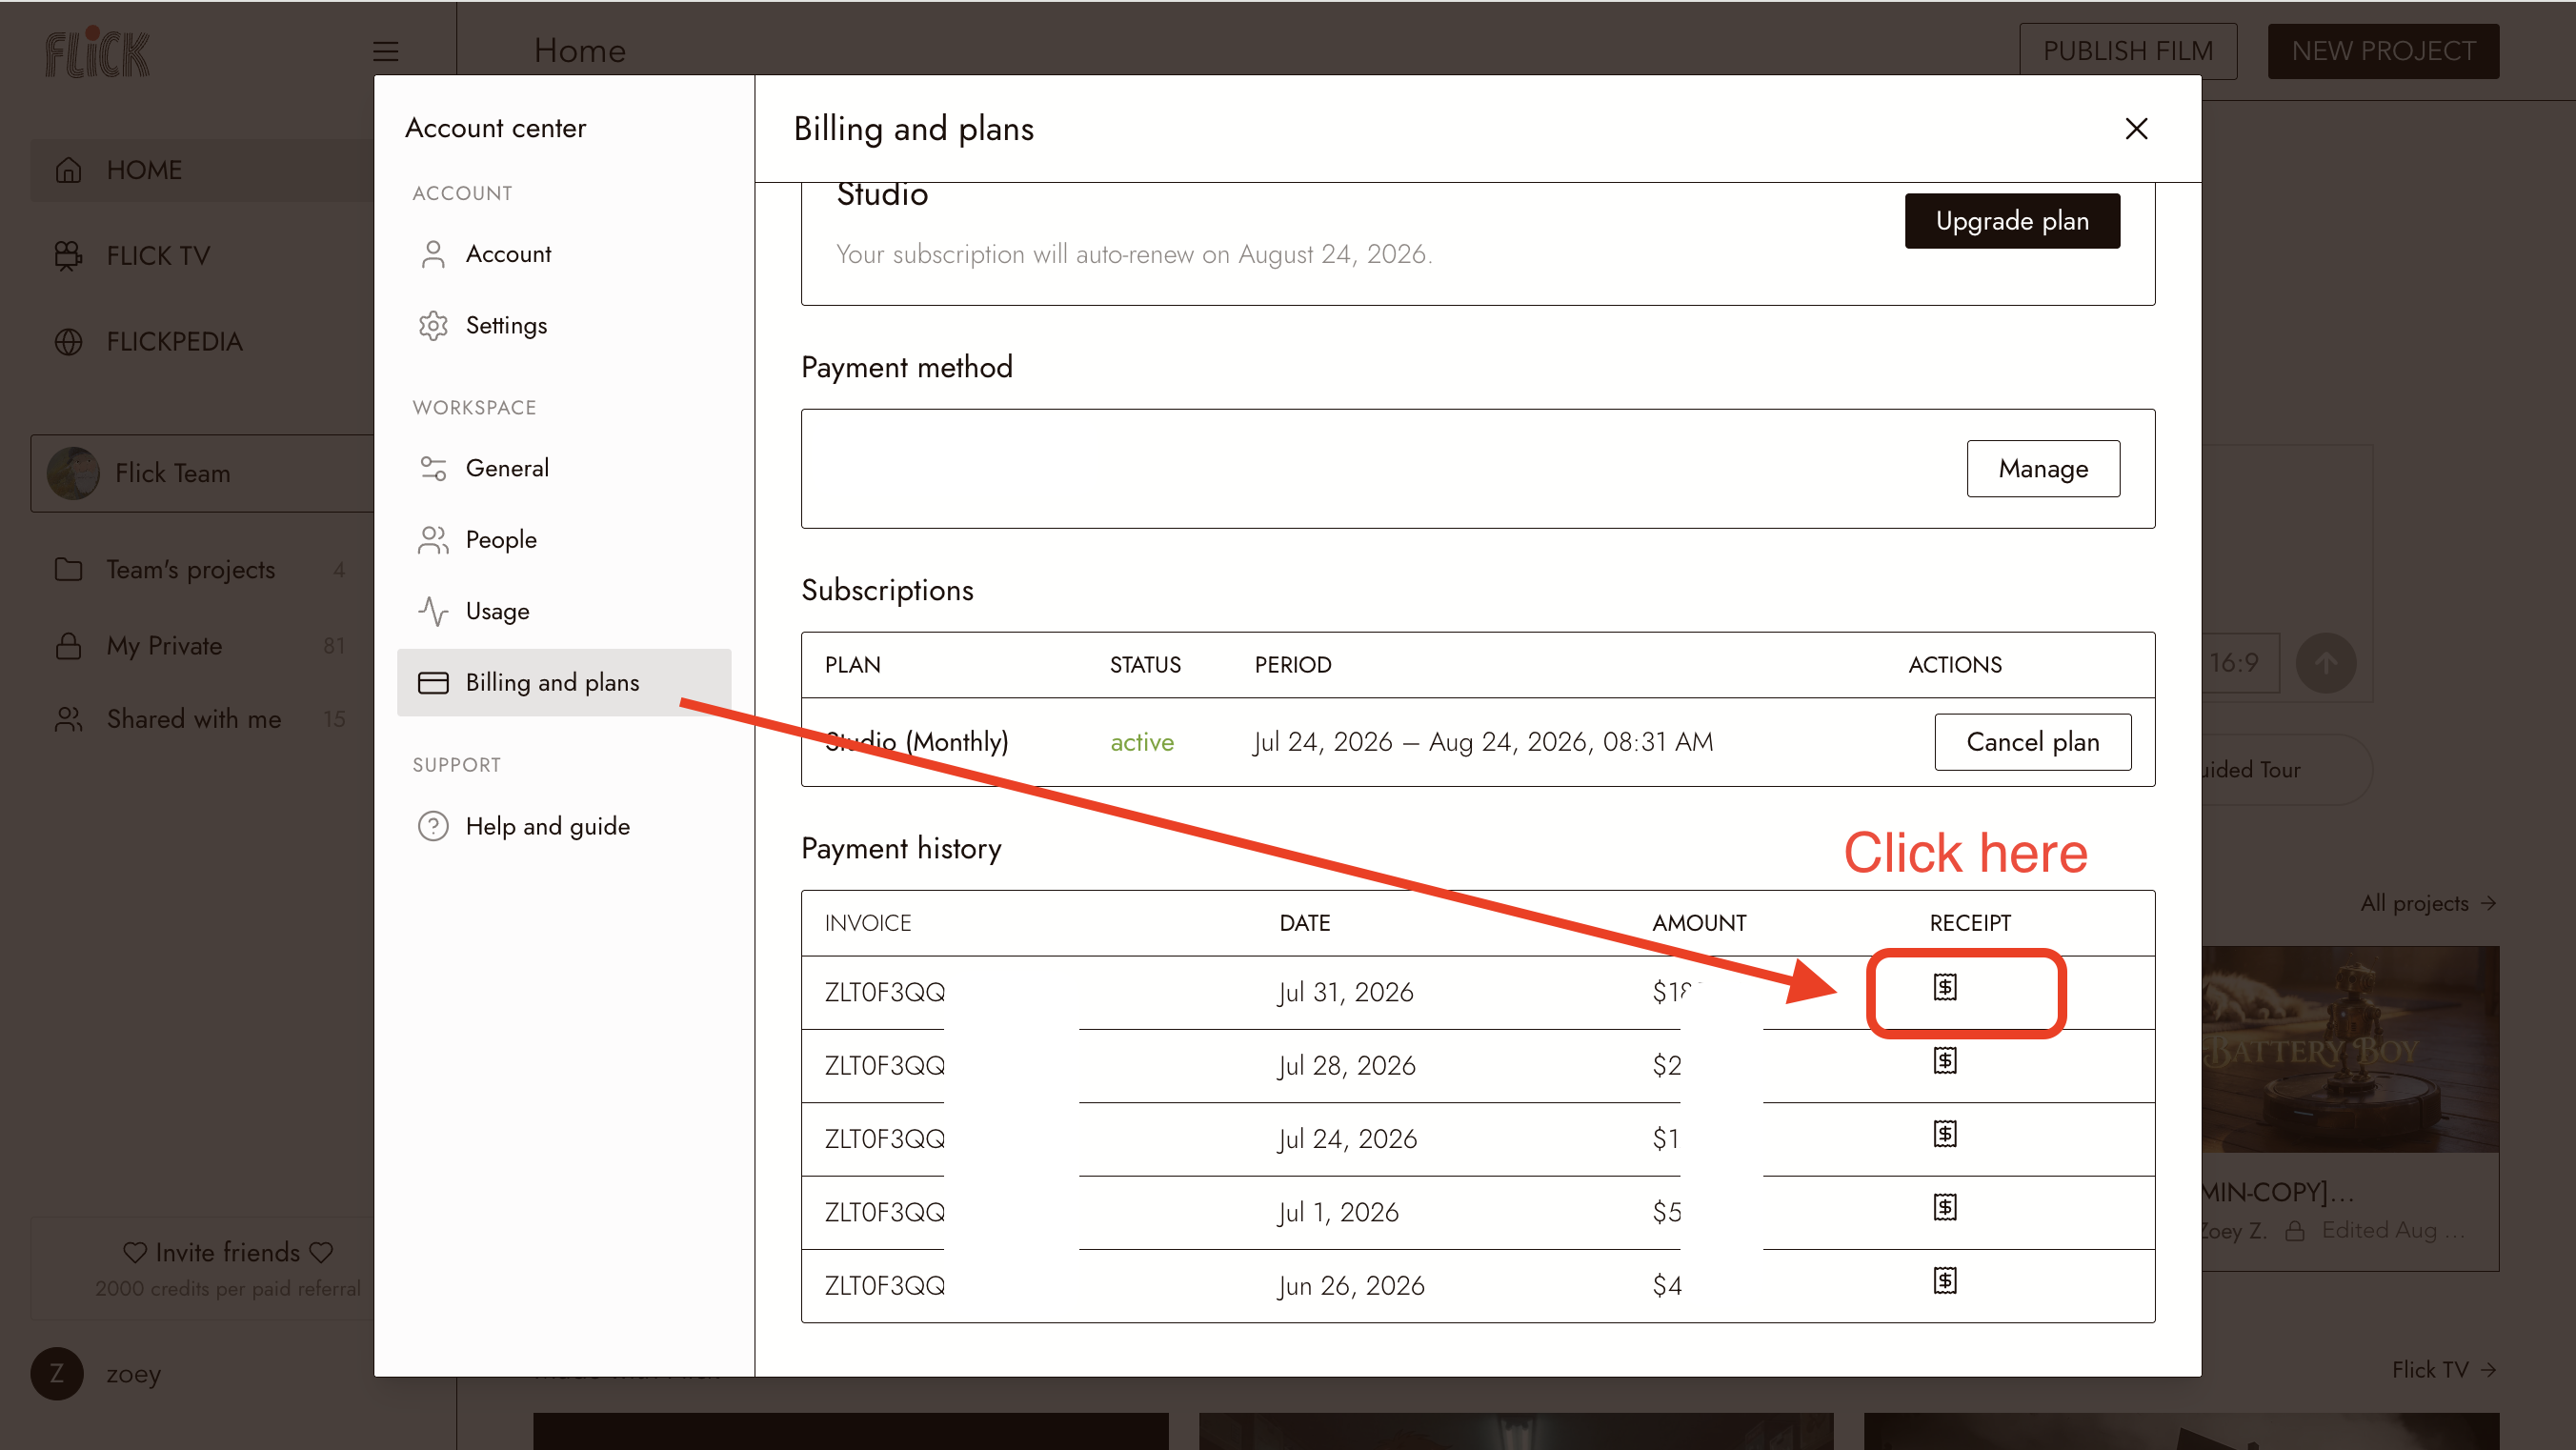Click the Upgrade plan button
Viewport: 2576px width, 1450px height.
pyautogui.click(x=2012, y=221)
